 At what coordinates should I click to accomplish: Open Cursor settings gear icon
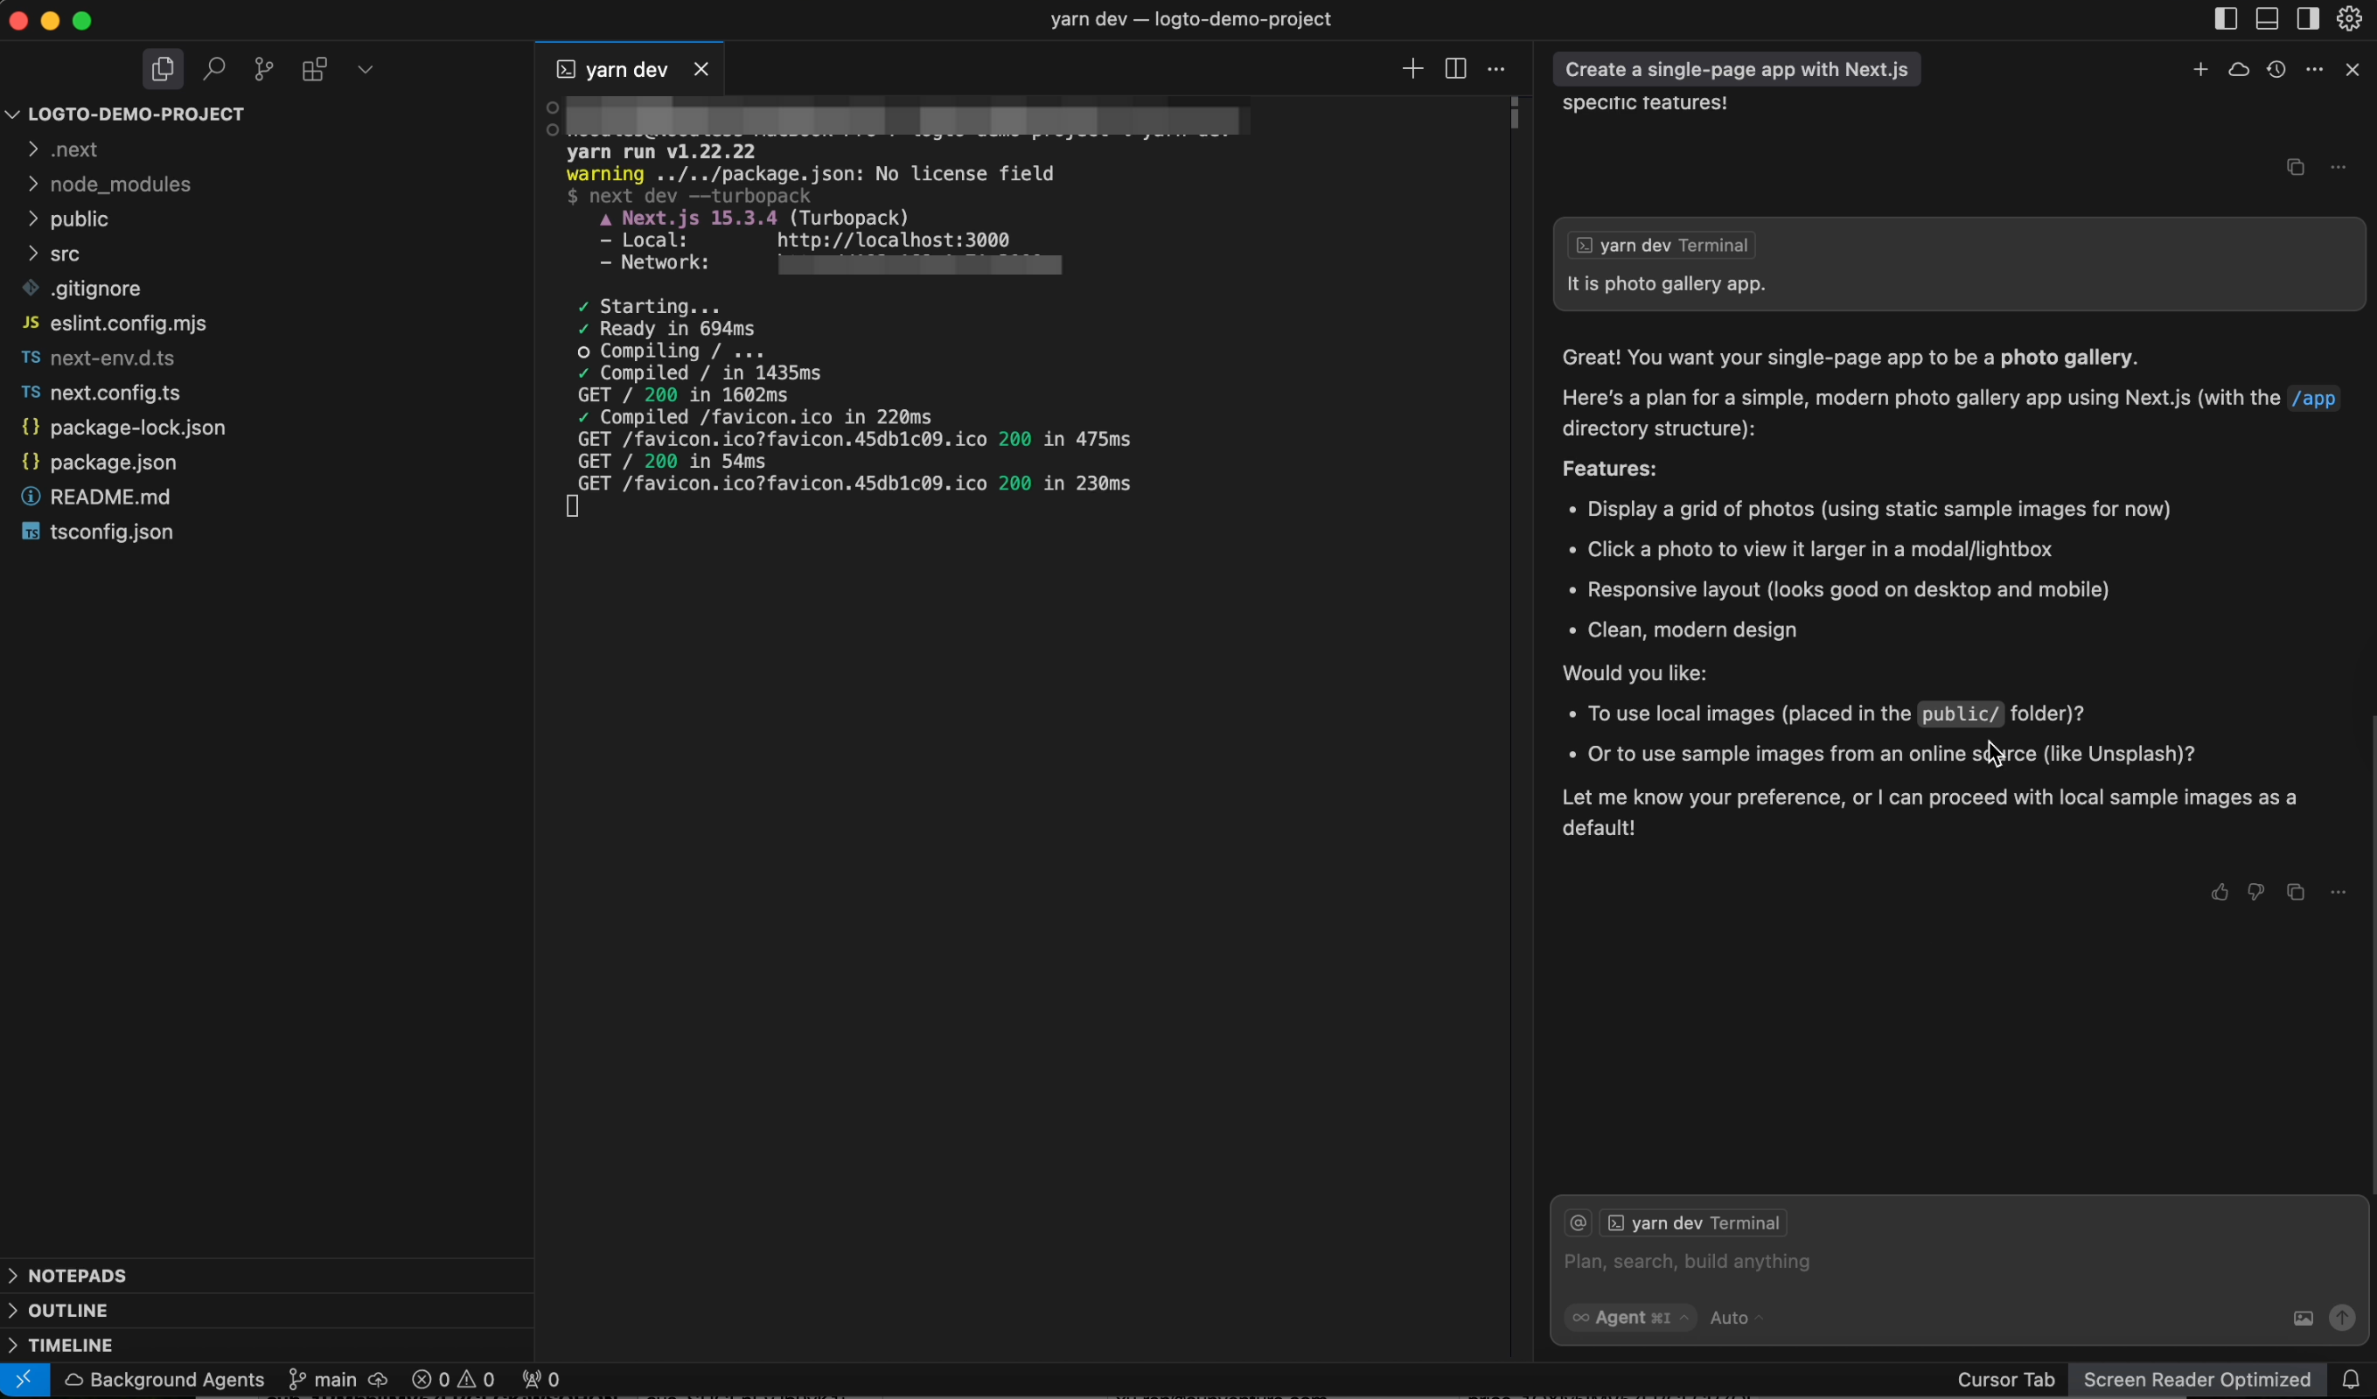pos(2350,19)
